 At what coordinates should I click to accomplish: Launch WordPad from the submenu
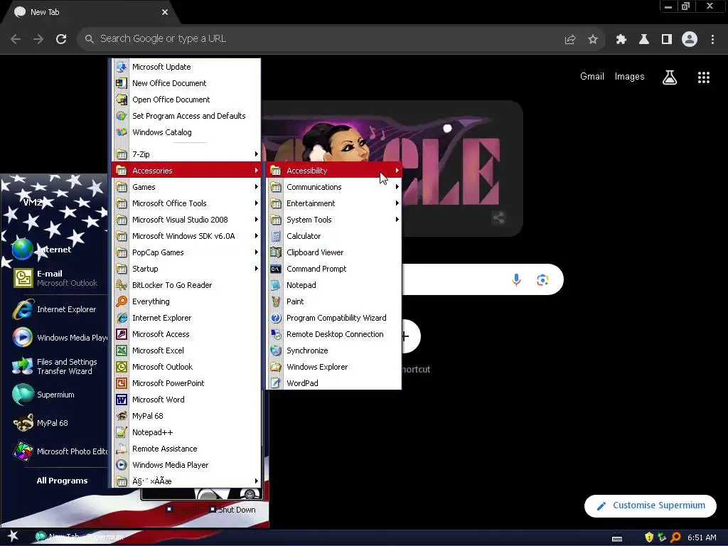pos(334,383)
